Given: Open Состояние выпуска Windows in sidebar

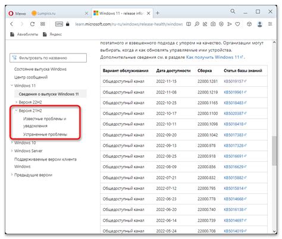Looking at the screenshot, I should pyautogui.click(x=40, y=69).
